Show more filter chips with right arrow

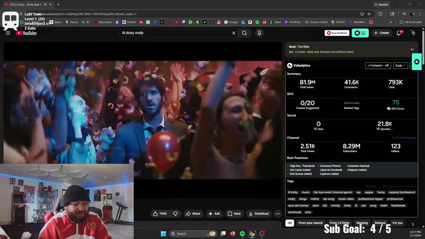413,224
